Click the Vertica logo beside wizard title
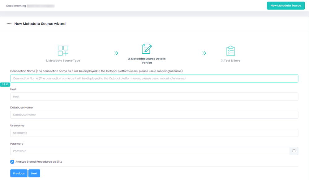 click(x=9, y=24)
